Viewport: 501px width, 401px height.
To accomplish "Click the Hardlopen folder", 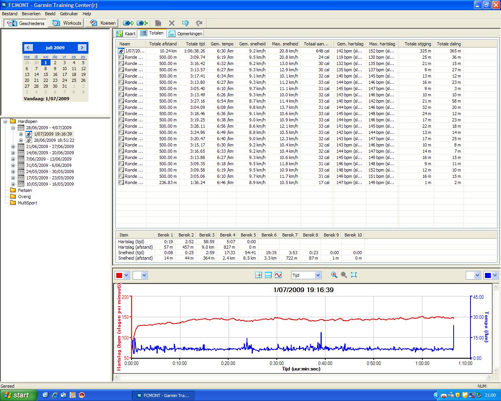I will (x=27, y=121).
